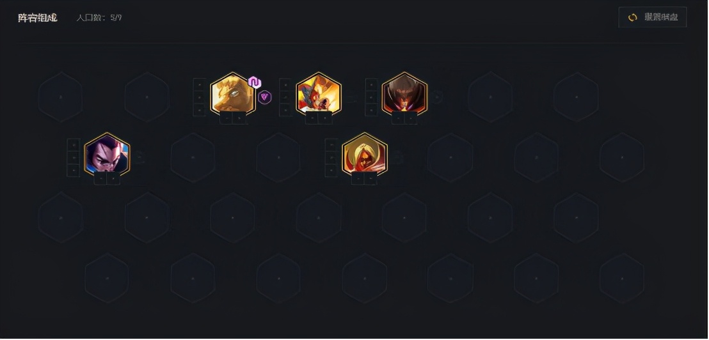Screen dimensions: 709x340
Task: Select the dark armored champion with purple glow
Action: click(x=404, y=94)
